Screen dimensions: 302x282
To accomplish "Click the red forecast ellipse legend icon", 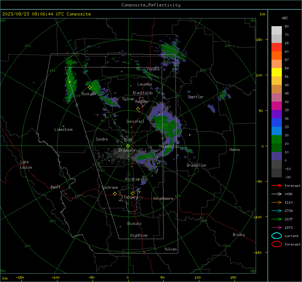I will [276, 244].
